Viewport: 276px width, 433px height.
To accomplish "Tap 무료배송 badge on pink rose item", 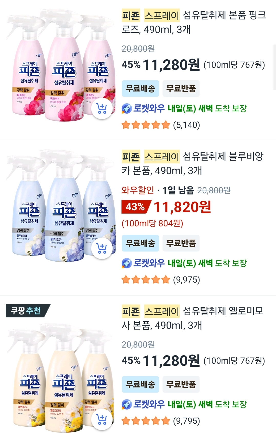I will (x=140, y=88).
